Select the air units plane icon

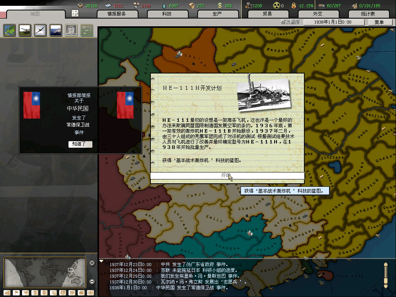tap(40, 30)
